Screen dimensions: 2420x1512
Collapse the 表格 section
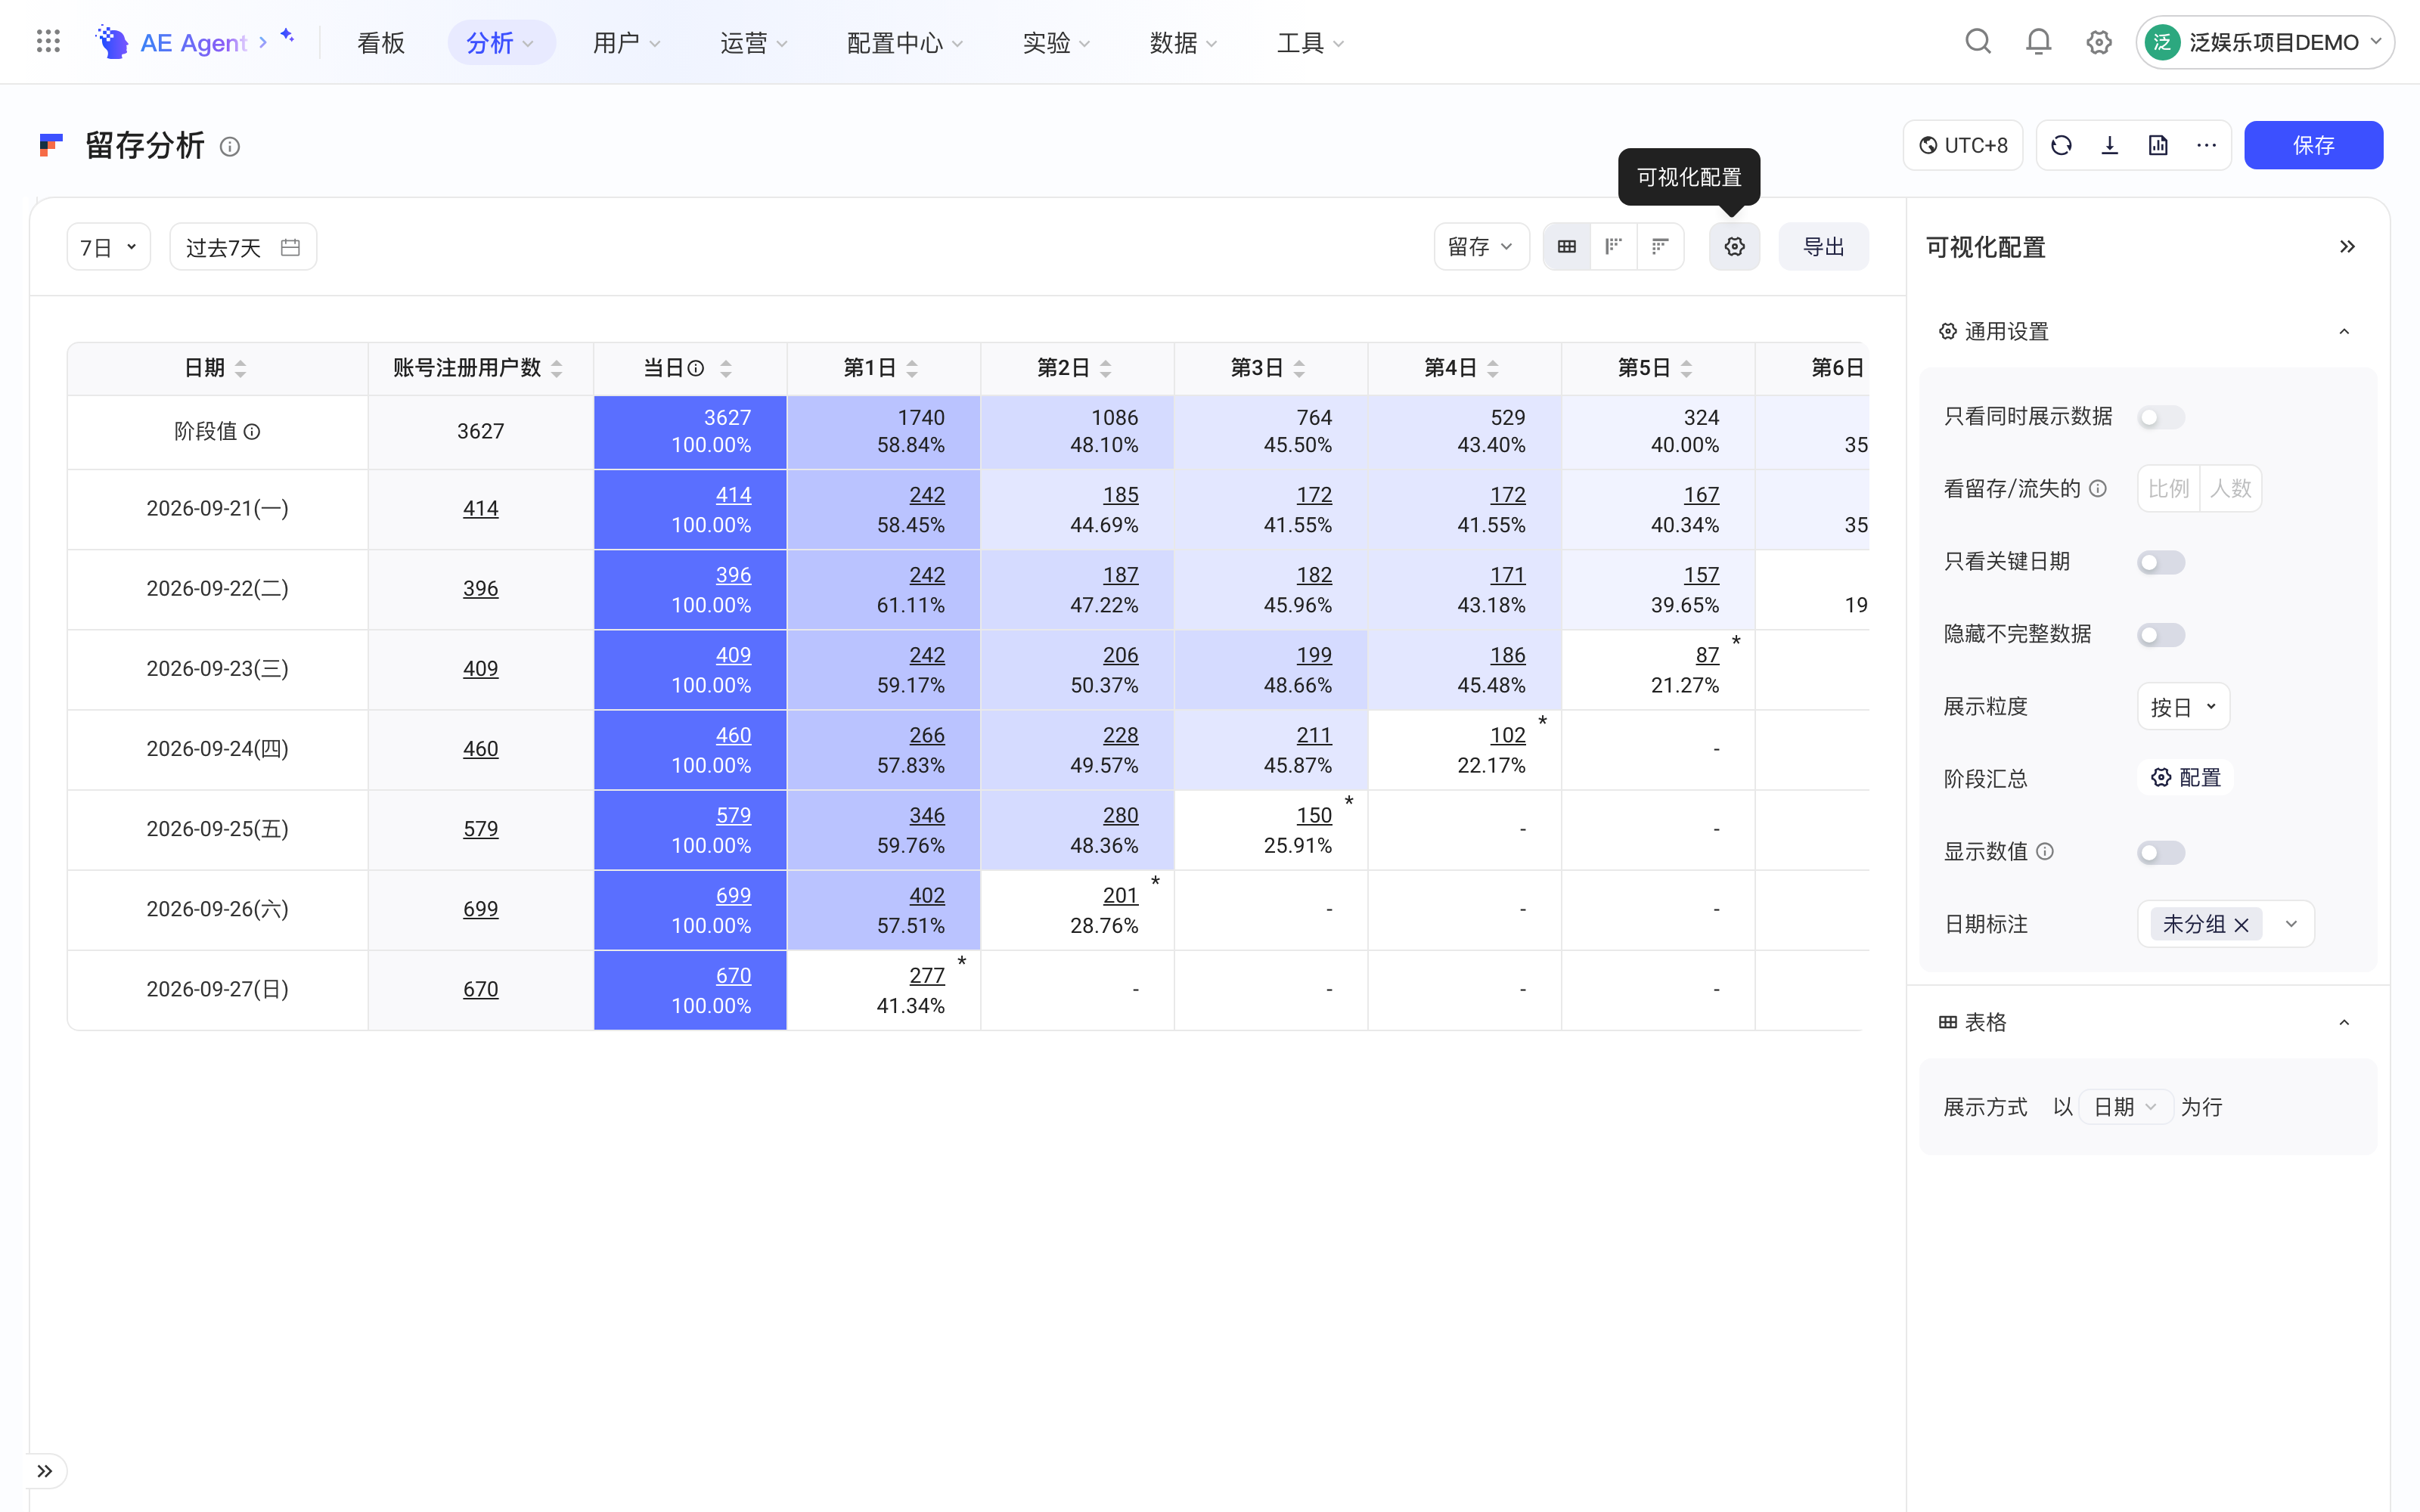pos(2344,1023)
